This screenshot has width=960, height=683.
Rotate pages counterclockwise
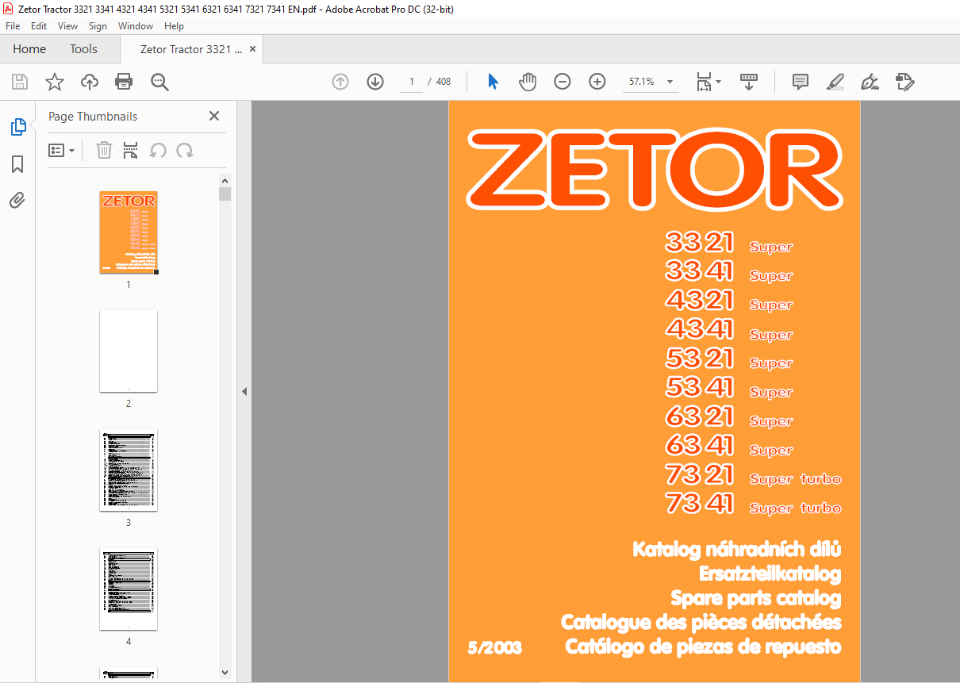point(158,150)
